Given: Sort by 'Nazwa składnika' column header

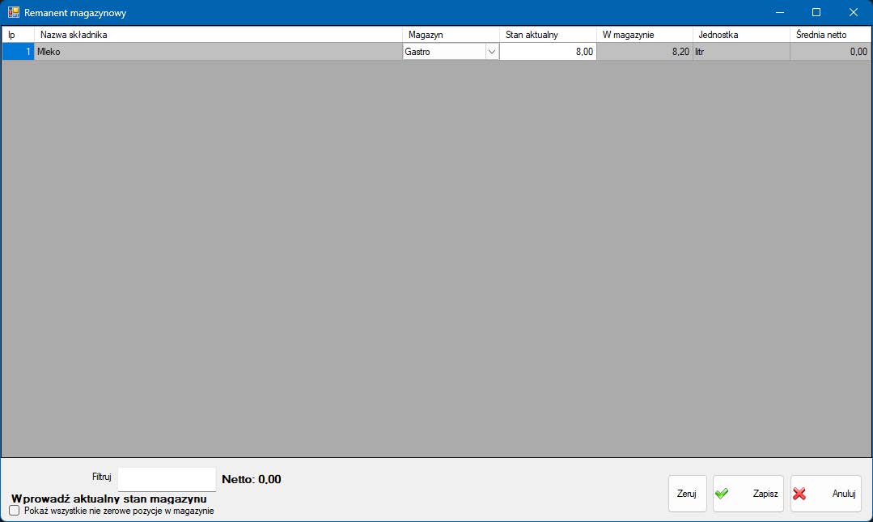Looking at the screenshot, I should coord(218,35).
